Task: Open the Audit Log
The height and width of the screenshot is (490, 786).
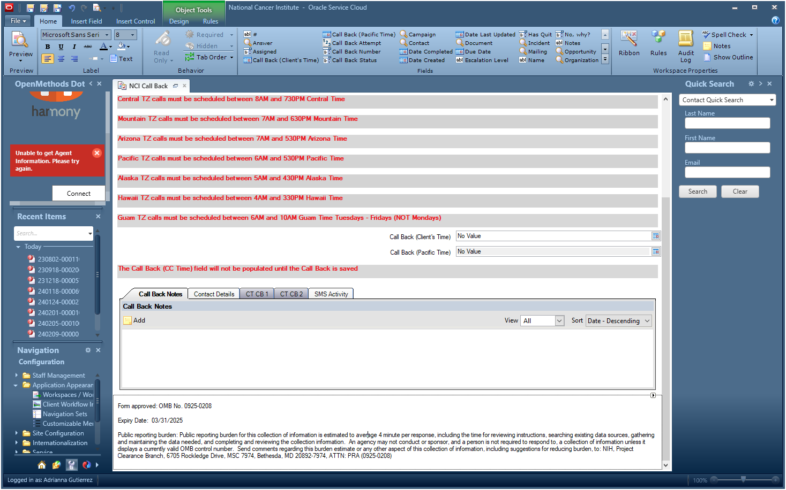Action: tap(686, 47)
